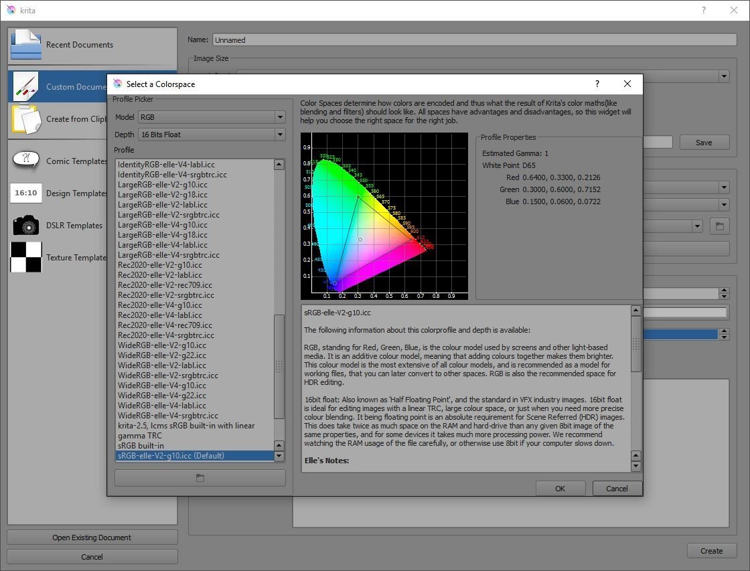This screenshot has width=750, height=571.
Task: Open Recent Documents section in sidebar
Action: [x=92, y=45]
